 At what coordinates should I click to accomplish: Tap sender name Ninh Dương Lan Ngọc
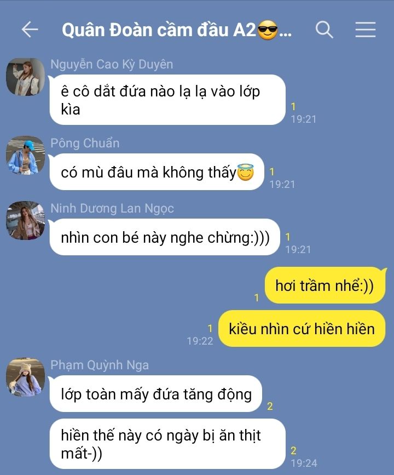tap(112, 208)
